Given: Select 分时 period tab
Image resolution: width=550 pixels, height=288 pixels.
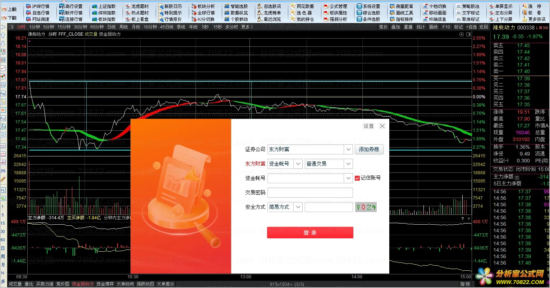Looking at the screenshot, I should click(x=21, y=27).
